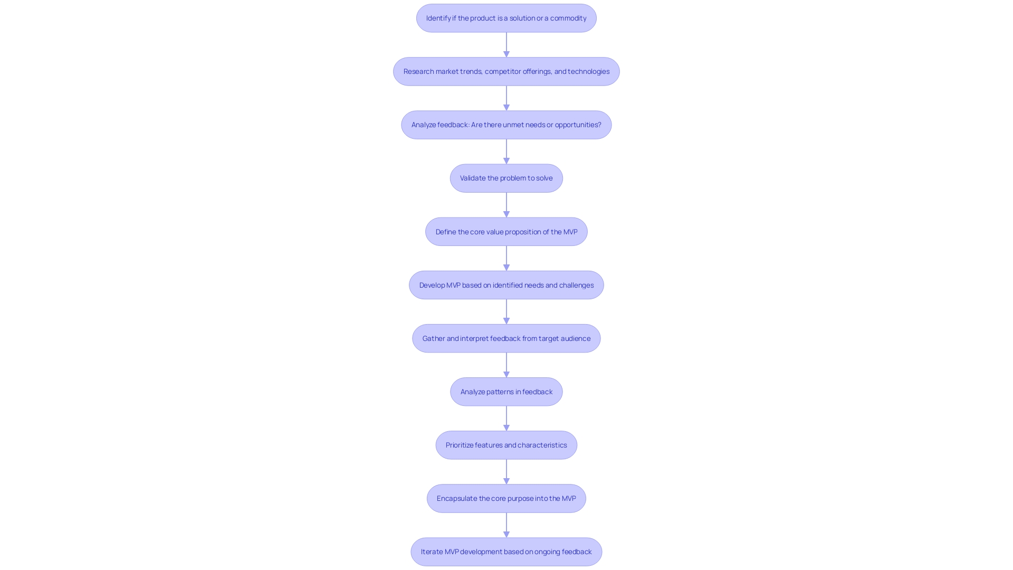This screenshot has width=1013, height=570.
Task: Toggle node selection for 'Analyze feedback' step
Action: click(x=506, y=125)
